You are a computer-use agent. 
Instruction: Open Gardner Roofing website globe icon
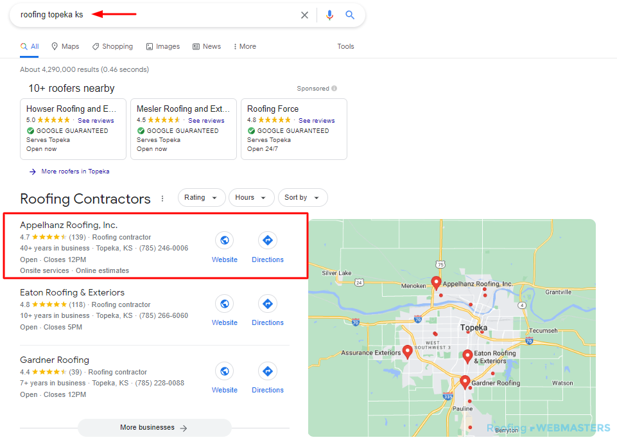pos(225,371)
